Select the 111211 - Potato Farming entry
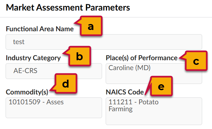212x129 pixels. coord(134,106)
